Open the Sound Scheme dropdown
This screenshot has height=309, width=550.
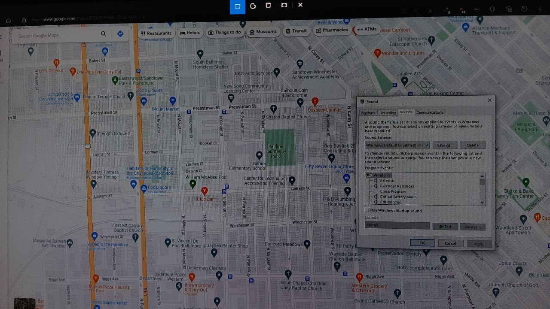(397, 145)
